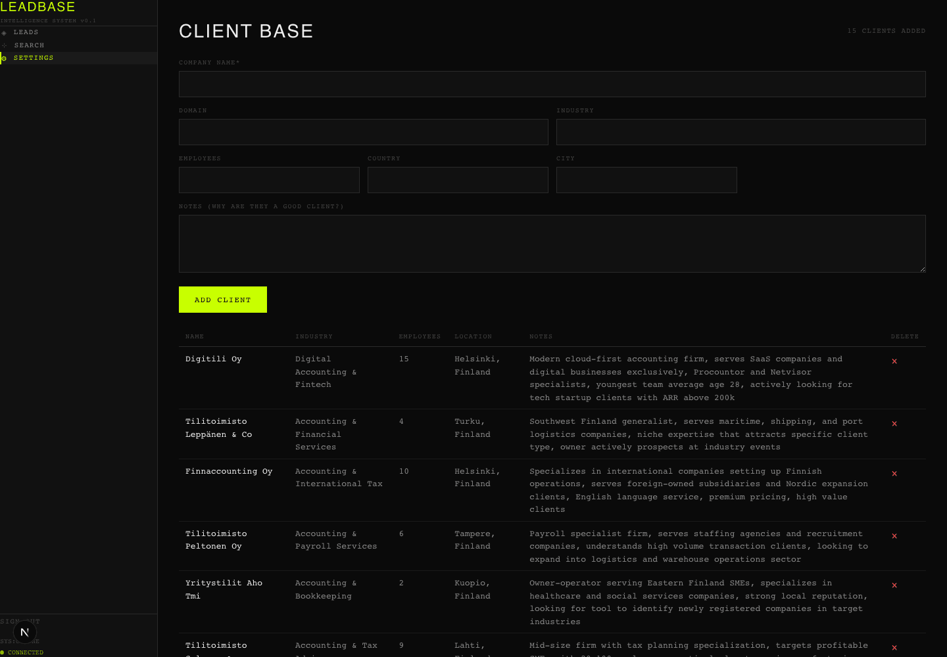947x657 pixels.
Task: Click Accounting & Bookkeeping cell
Action: [x=326, y=589]
